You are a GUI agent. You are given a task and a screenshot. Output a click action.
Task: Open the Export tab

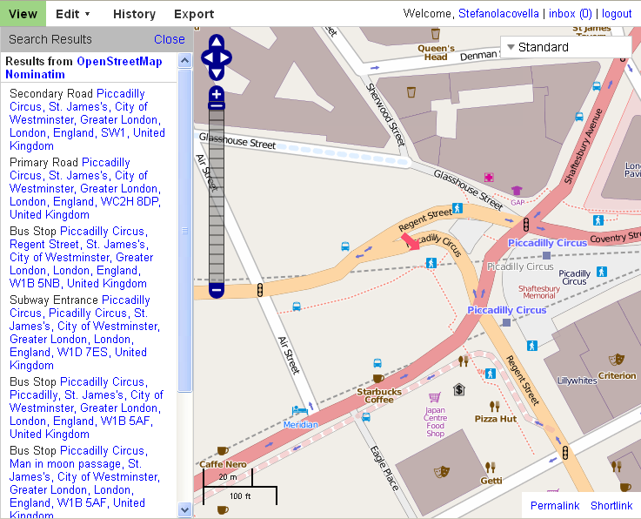tap(194, 14)
